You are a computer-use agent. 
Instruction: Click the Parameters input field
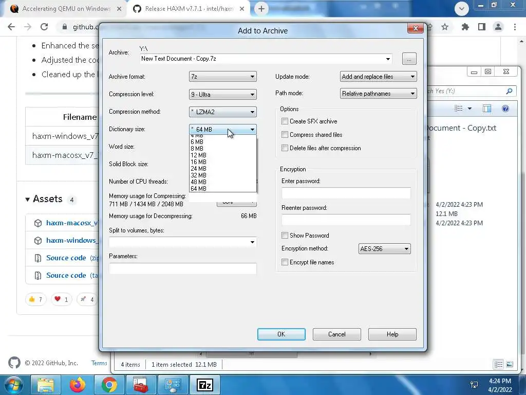pyautogui.click(x=182, y=268)
